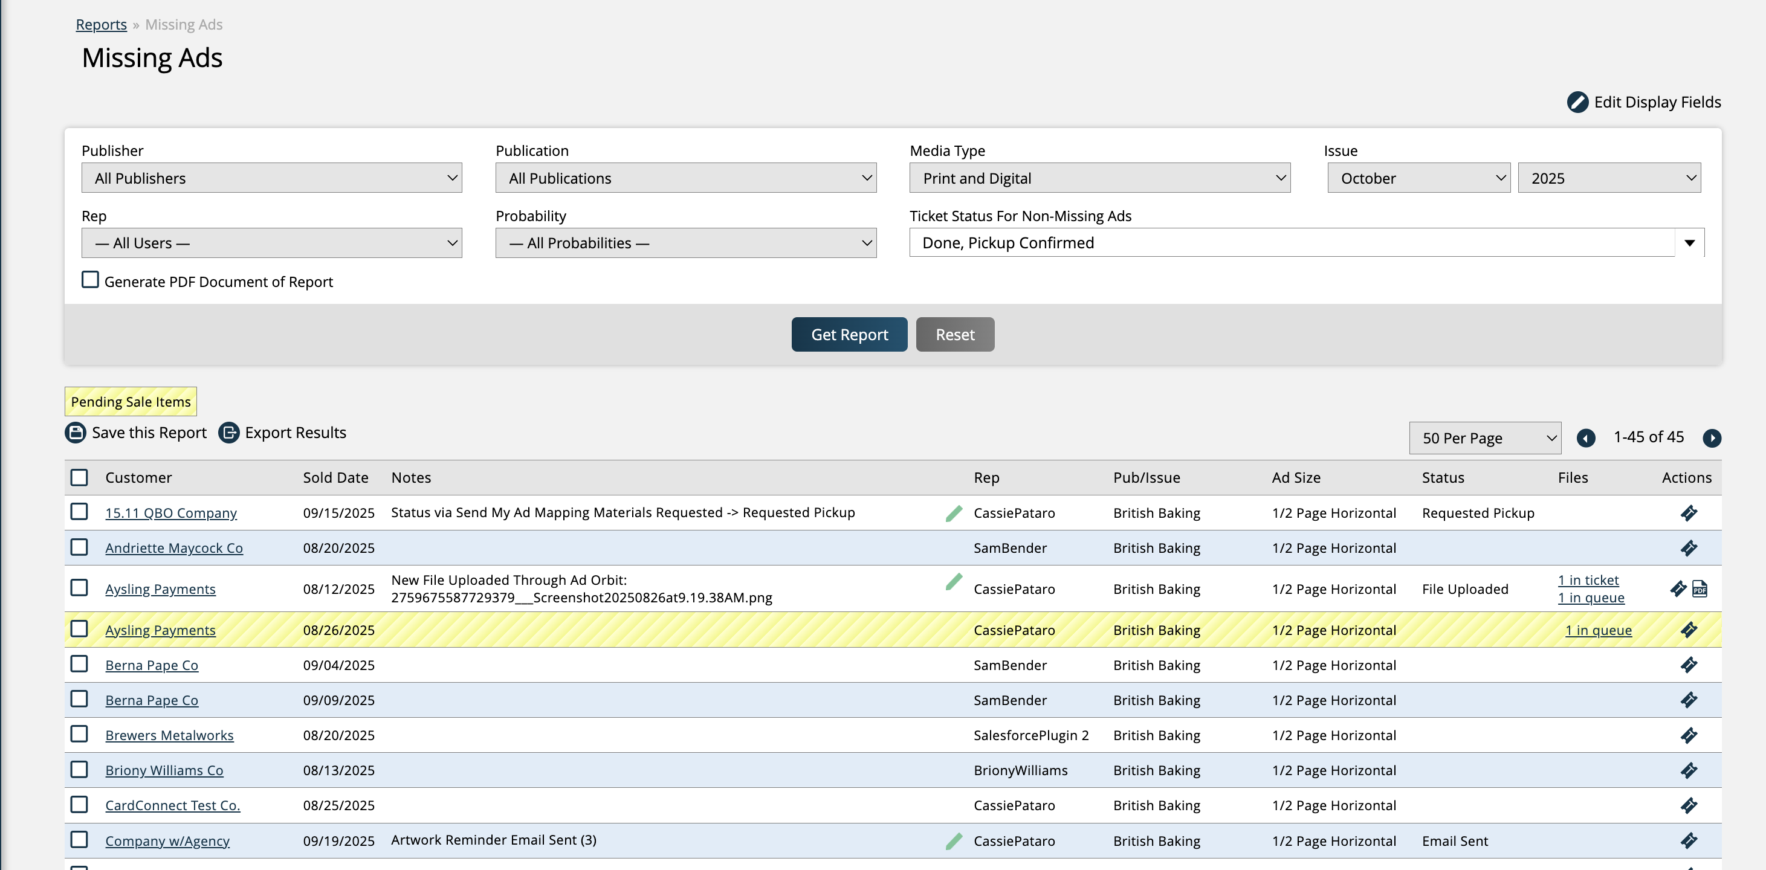Click the Save this Report icon
Screen dimensions: 1766x870
point(76,433)
